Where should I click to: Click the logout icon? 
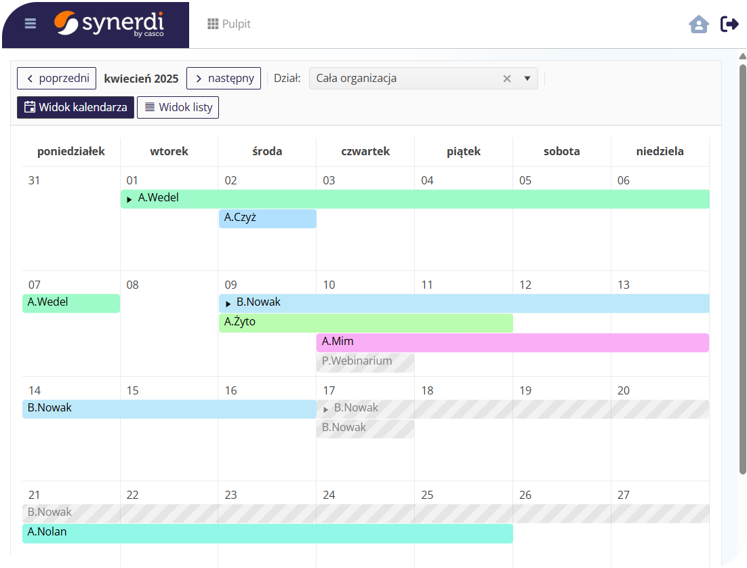[729, 24]
